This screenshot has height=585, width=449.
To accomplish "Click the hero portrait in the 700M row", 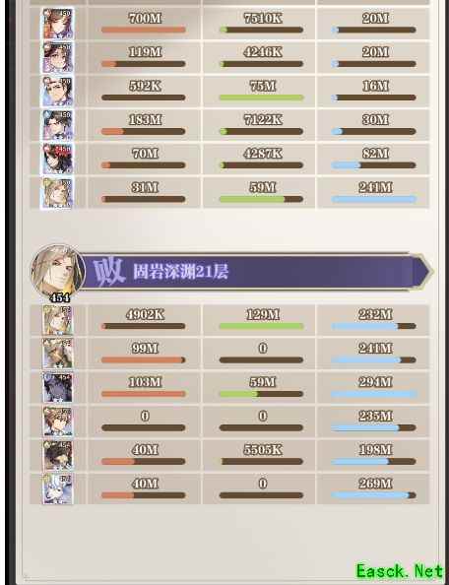I will coord(57,24).
